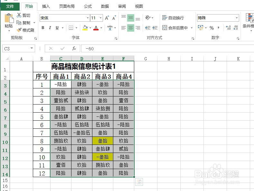The height and width of the screenshot is (191, 254).
Task: Click the decrease decimal places icon
Action: [235, 28]
